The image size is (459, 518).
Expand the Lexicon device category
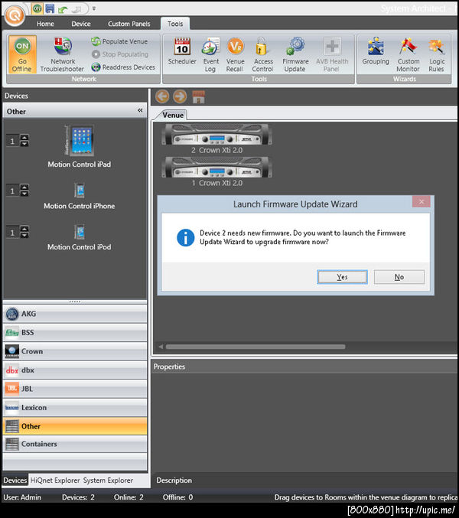pyautogui.click(x=75, y=408)
